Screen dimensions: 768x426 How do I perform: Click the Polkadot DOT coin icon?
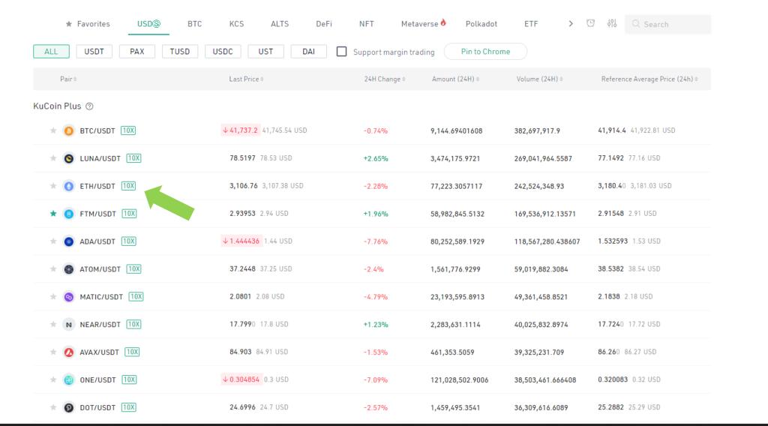pos(68,407)
